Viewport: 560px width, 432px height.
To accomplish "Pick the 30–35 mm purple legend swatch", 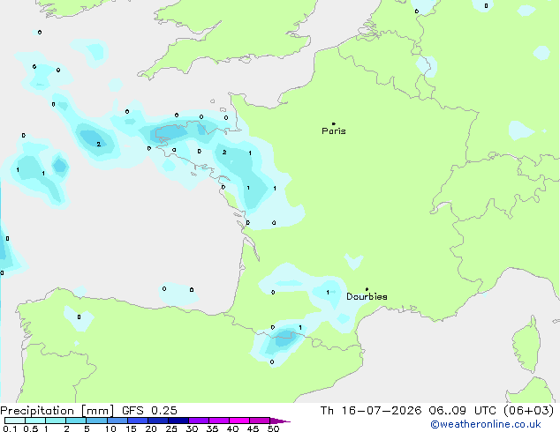I will pyautogui.click(x=199, y=421).
